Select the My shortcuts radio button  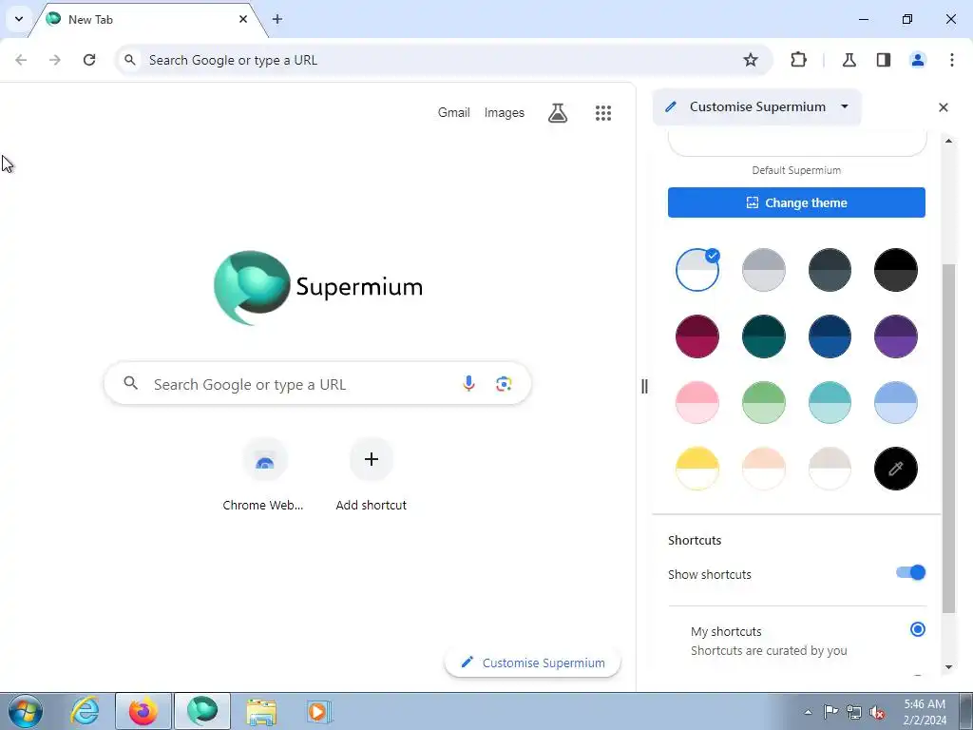coord(917,629)
